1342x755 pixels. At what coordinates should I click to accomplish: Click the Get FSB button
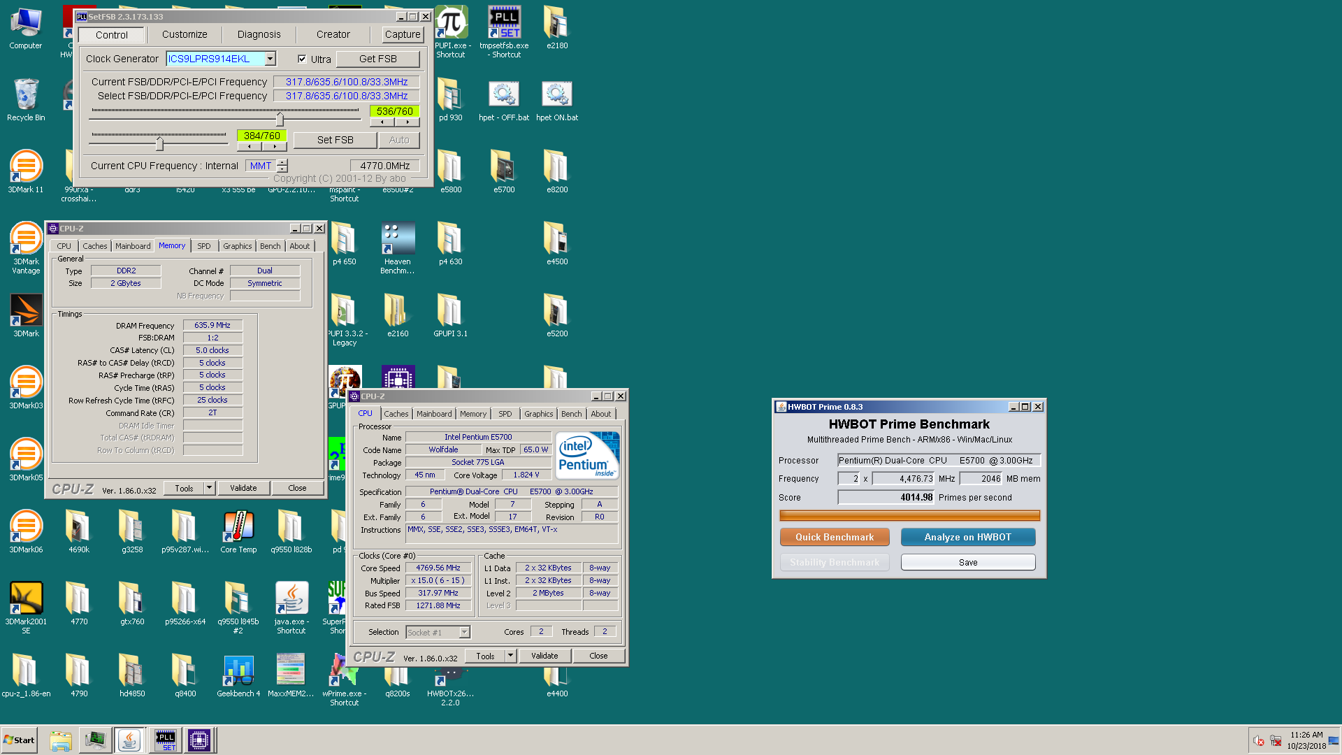pyautogui.click(x=377, y=59)
